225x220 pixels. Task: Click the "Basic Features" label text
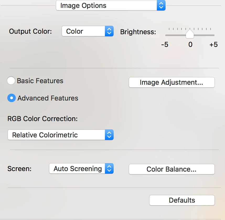coord(40,81)
